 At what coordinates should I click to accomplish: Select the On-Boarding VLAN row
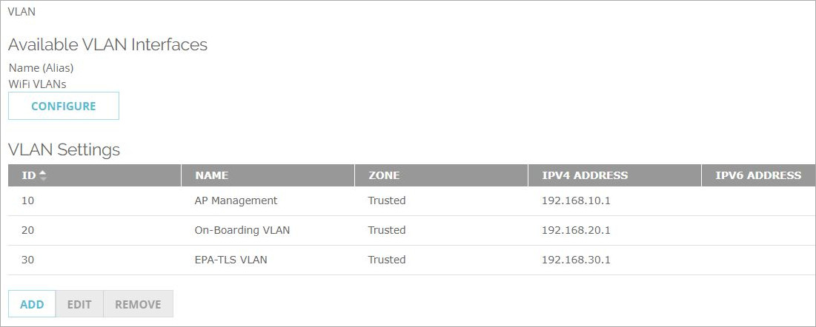(242, 230)
